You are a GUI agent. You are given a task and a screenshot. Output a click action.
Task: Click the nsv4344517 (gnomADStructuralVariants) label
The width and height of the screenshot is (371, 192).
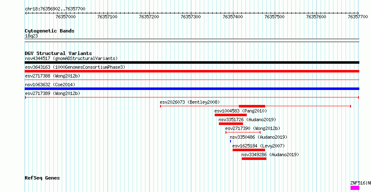71,58
